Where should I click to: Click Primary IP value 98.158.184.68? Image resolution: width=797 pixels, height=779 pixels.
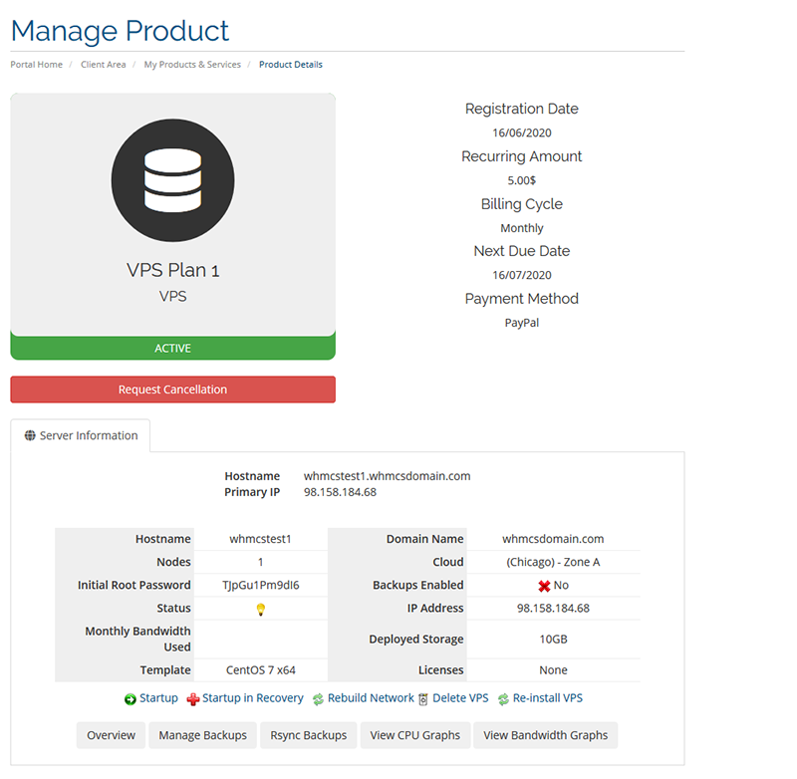(x=340, y=492)
